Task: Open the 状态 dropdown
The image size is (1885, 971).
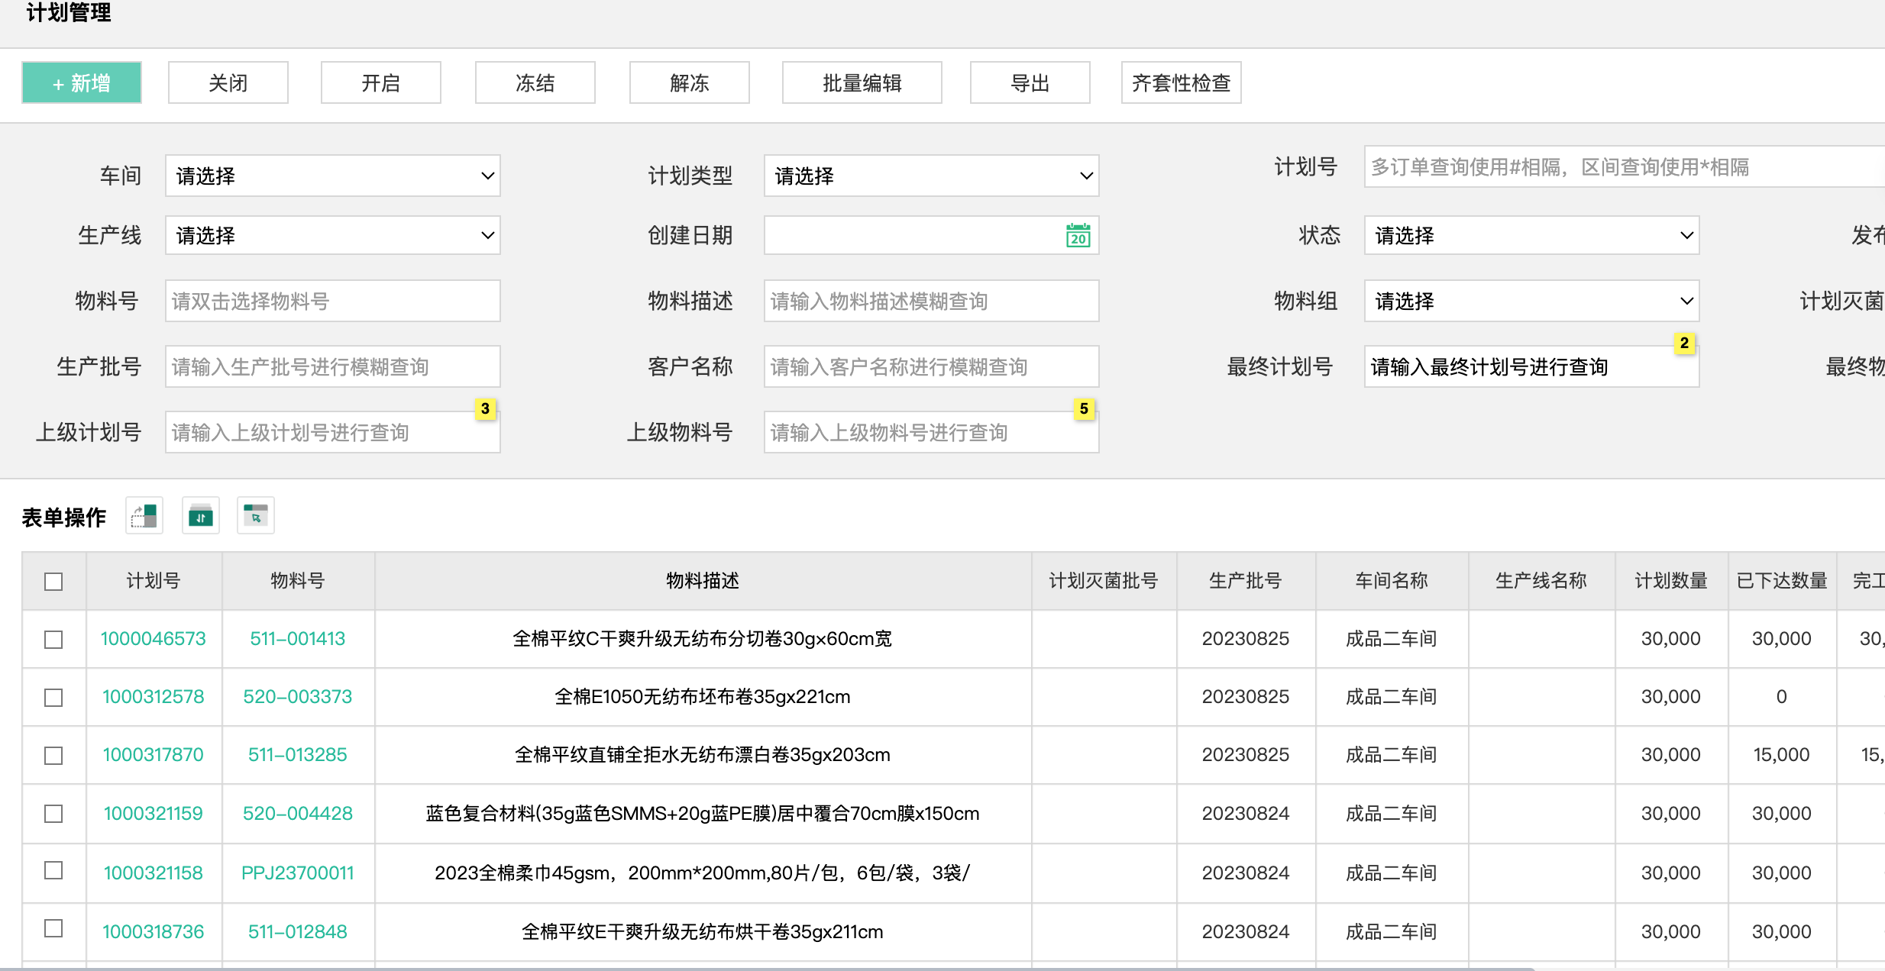Action: [x=1532, y=235]
